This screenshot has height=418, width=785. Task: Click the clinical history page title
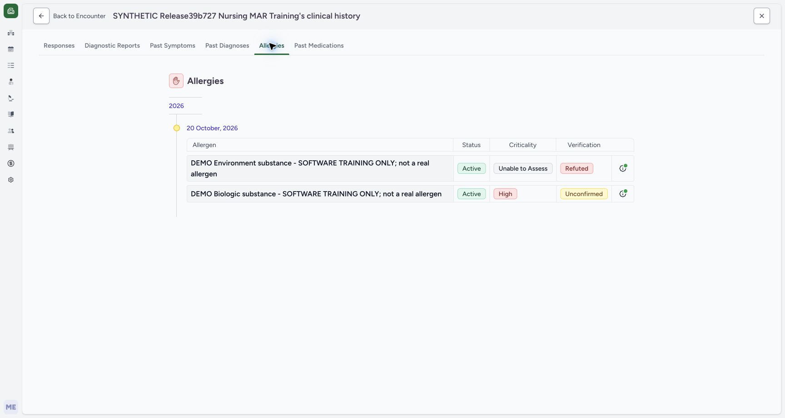point(237,16)
